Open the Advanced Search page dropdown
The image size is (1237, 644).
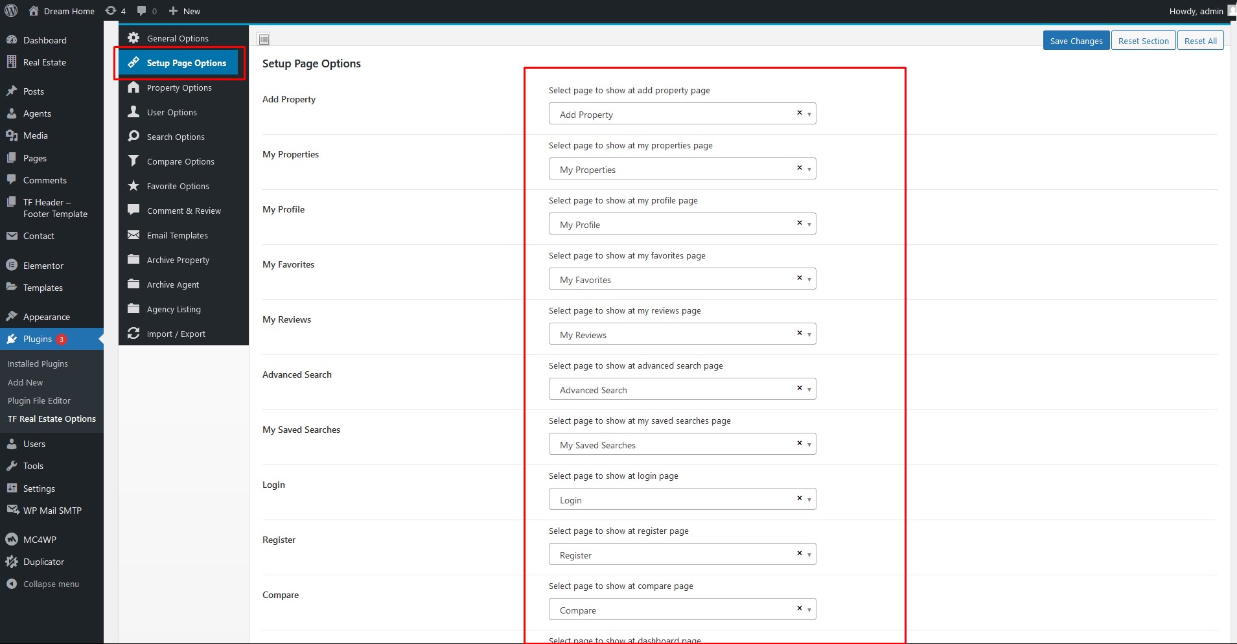click(682, 389)
